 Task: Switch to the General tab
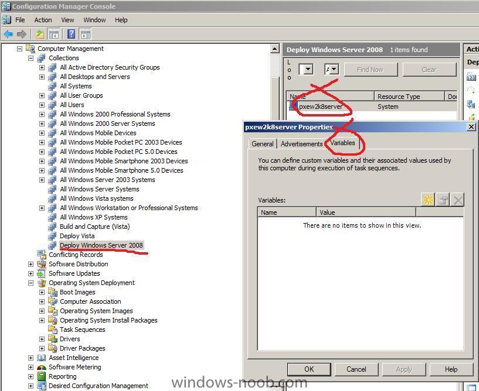(x=263, y=143)
